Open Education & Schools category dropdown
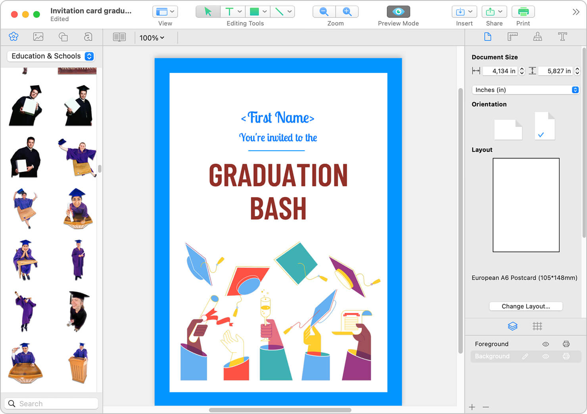This screenshot has height=414, width=587. pos(51,56)
